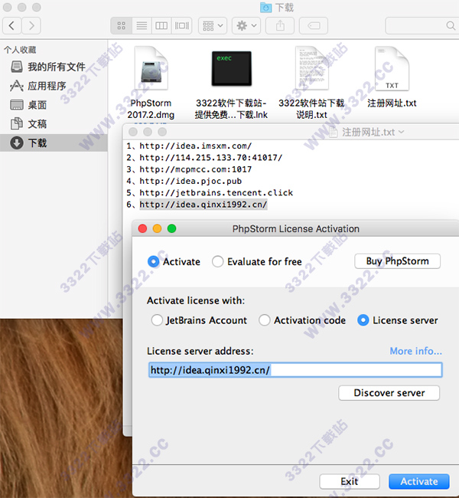Select the 3322软件站下载说明.txt file icon

[x=312, y=68]
